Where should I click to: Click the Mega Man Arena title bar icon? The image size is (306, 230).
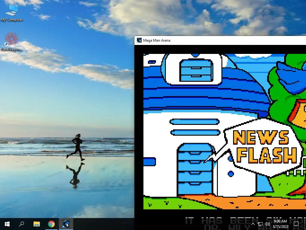point(139,40)
